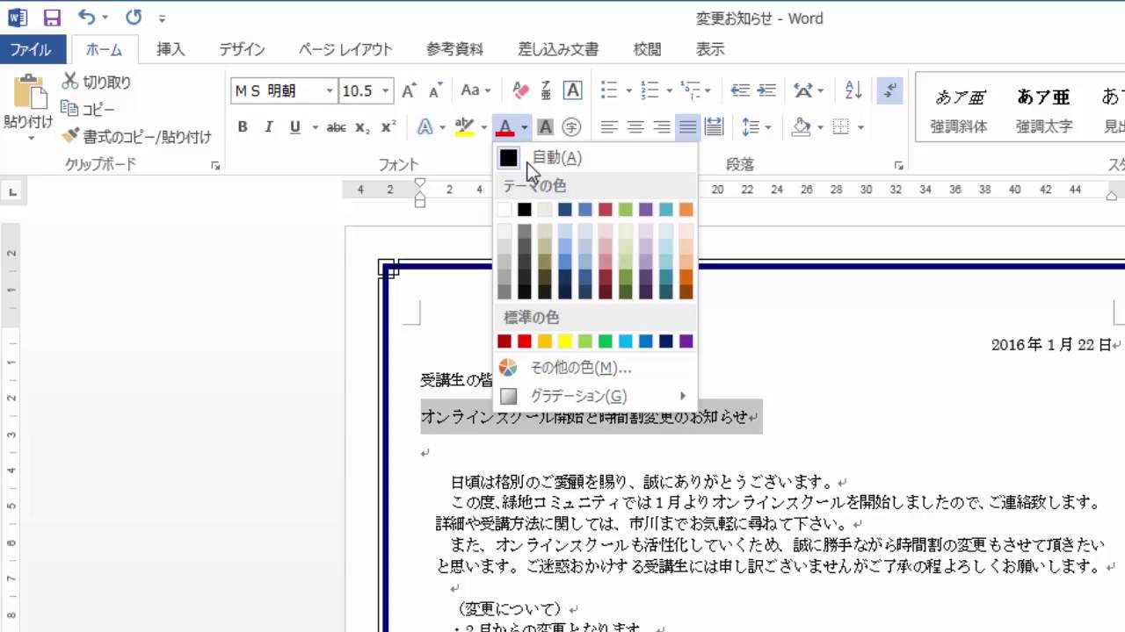Image resolution: width=1125 pixels, height=632 pixels.
Task: Click the Superscript x² icon
Action: [388, 127]
